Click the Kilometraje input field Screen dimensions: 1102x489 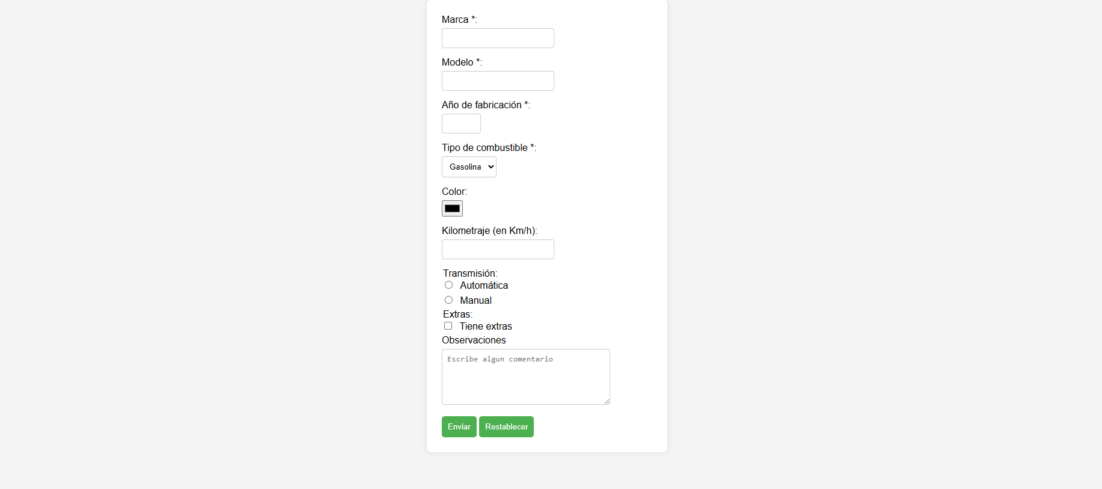pyautogui.click(x=498, y=250)
